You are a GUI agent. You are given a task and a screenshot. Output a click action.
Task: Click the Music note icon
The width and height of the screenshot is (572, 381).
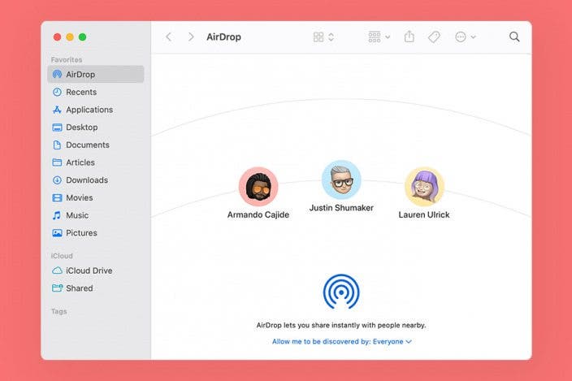(x=57, y=215)
